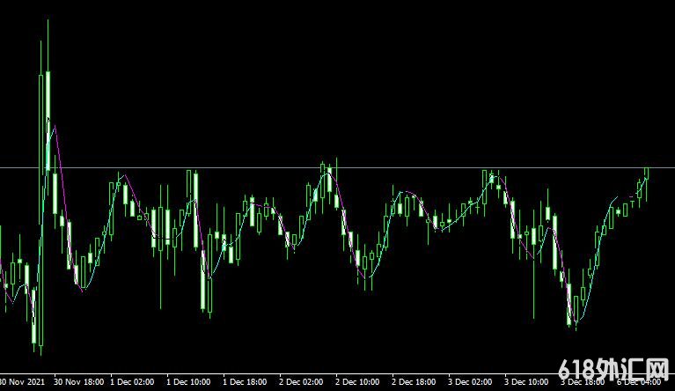Click the 1 Dec 10:00 time axis label
This screenshot has width=675, height=391.
coord(188,382)
